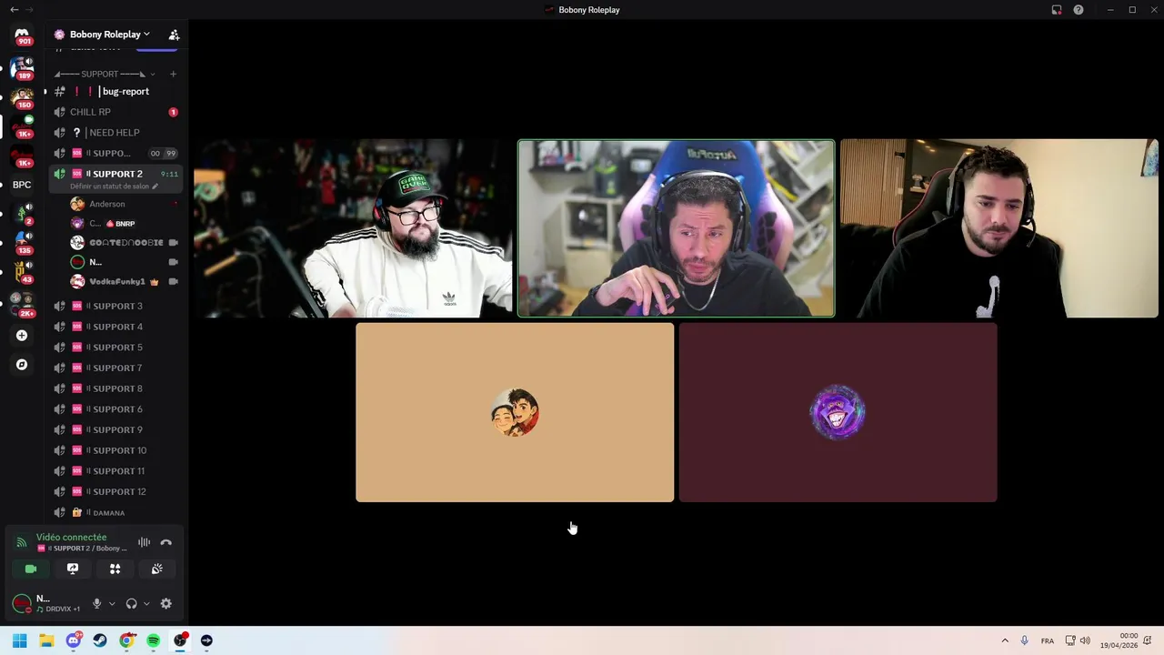
Task: Open Discord direct messages home icon
Action: pyautogui.click(x=22, y=34)
